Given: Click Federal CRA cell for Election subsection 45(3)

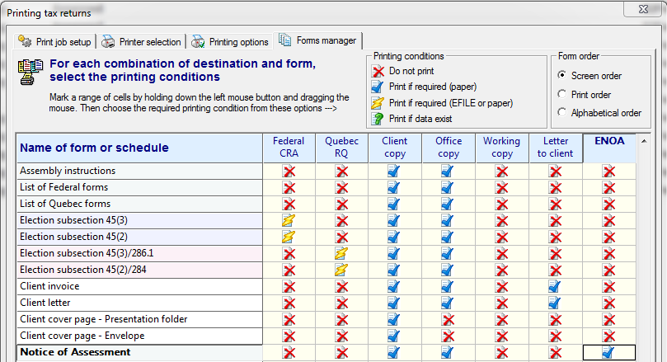Looking at the screenshot, I should tap(289, 220).
